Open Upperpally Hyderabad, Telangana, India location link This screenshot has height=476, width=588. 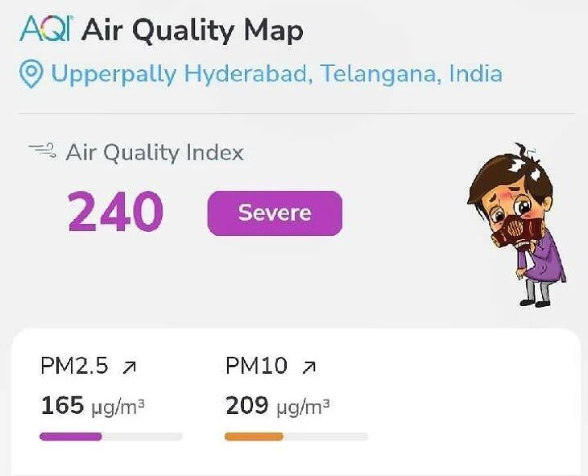click(x=276, y=74)
